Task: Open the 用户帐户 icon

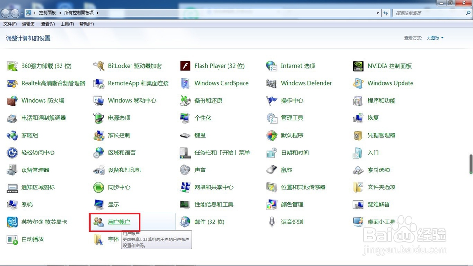Action: [99, 222]
